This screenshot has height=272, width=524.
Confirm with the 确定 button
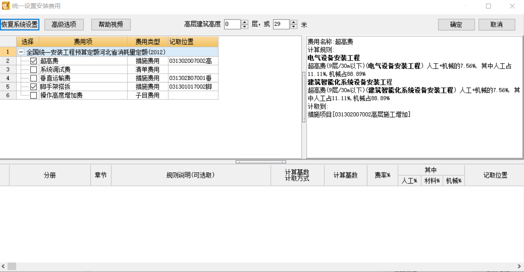tap(456, 25)
